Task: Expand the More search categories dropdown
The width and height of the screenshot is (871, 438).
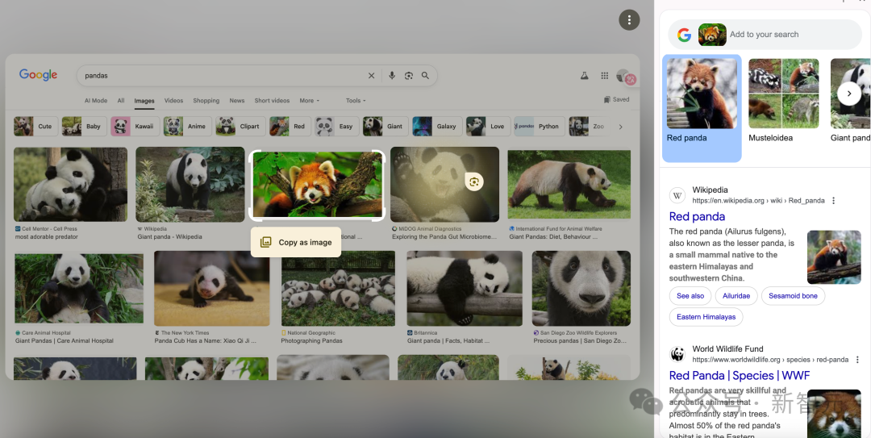Action: pyautogui.click(x=310, y=101)
